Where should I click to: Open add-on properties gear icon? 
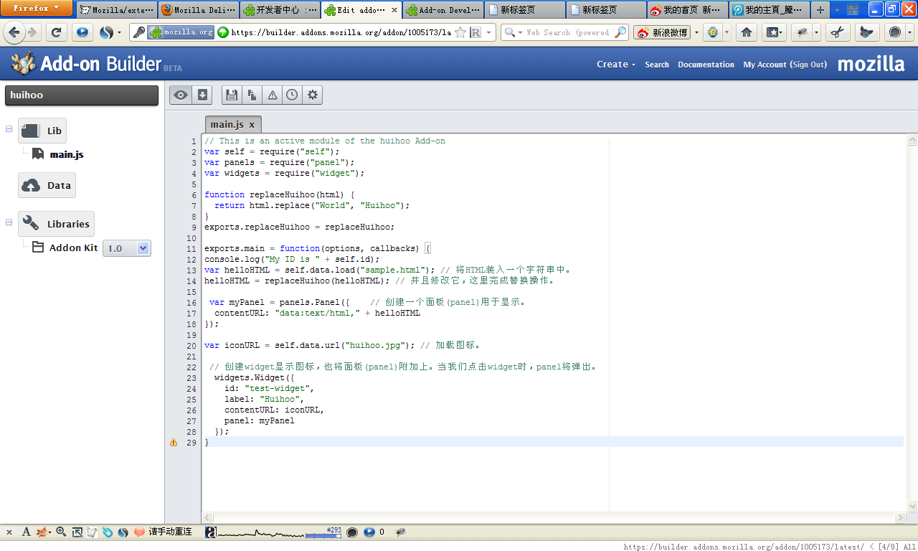(312, 95)
